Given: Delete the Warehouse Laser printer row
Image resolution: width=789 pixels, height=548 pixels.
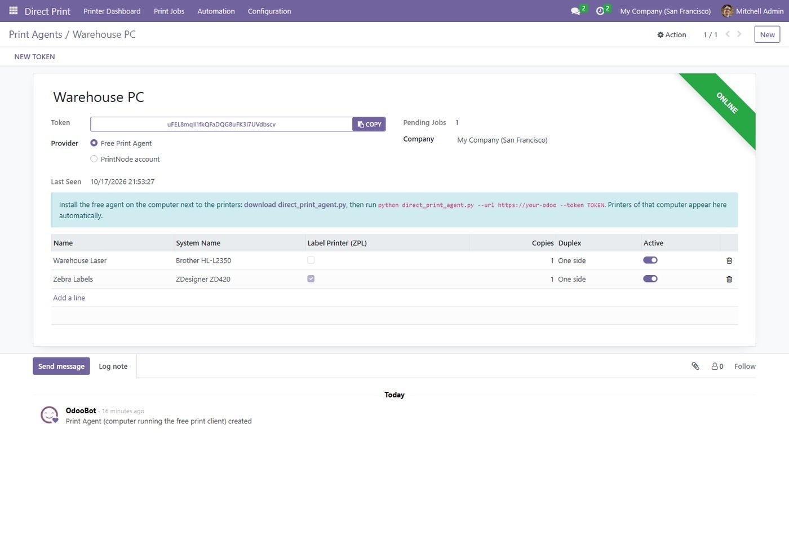Looking at the screenshot, I should point(729,260).
